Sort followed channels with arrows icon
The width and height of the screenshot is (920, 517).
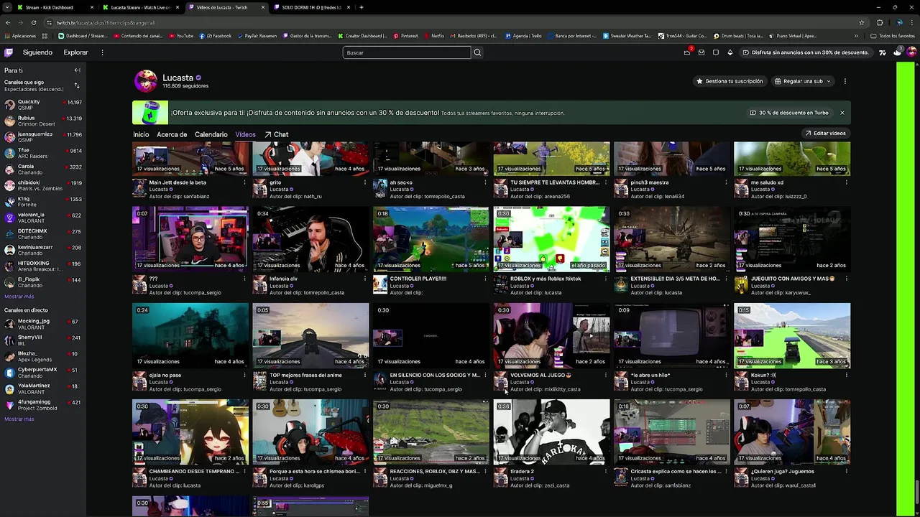point(77,85)
